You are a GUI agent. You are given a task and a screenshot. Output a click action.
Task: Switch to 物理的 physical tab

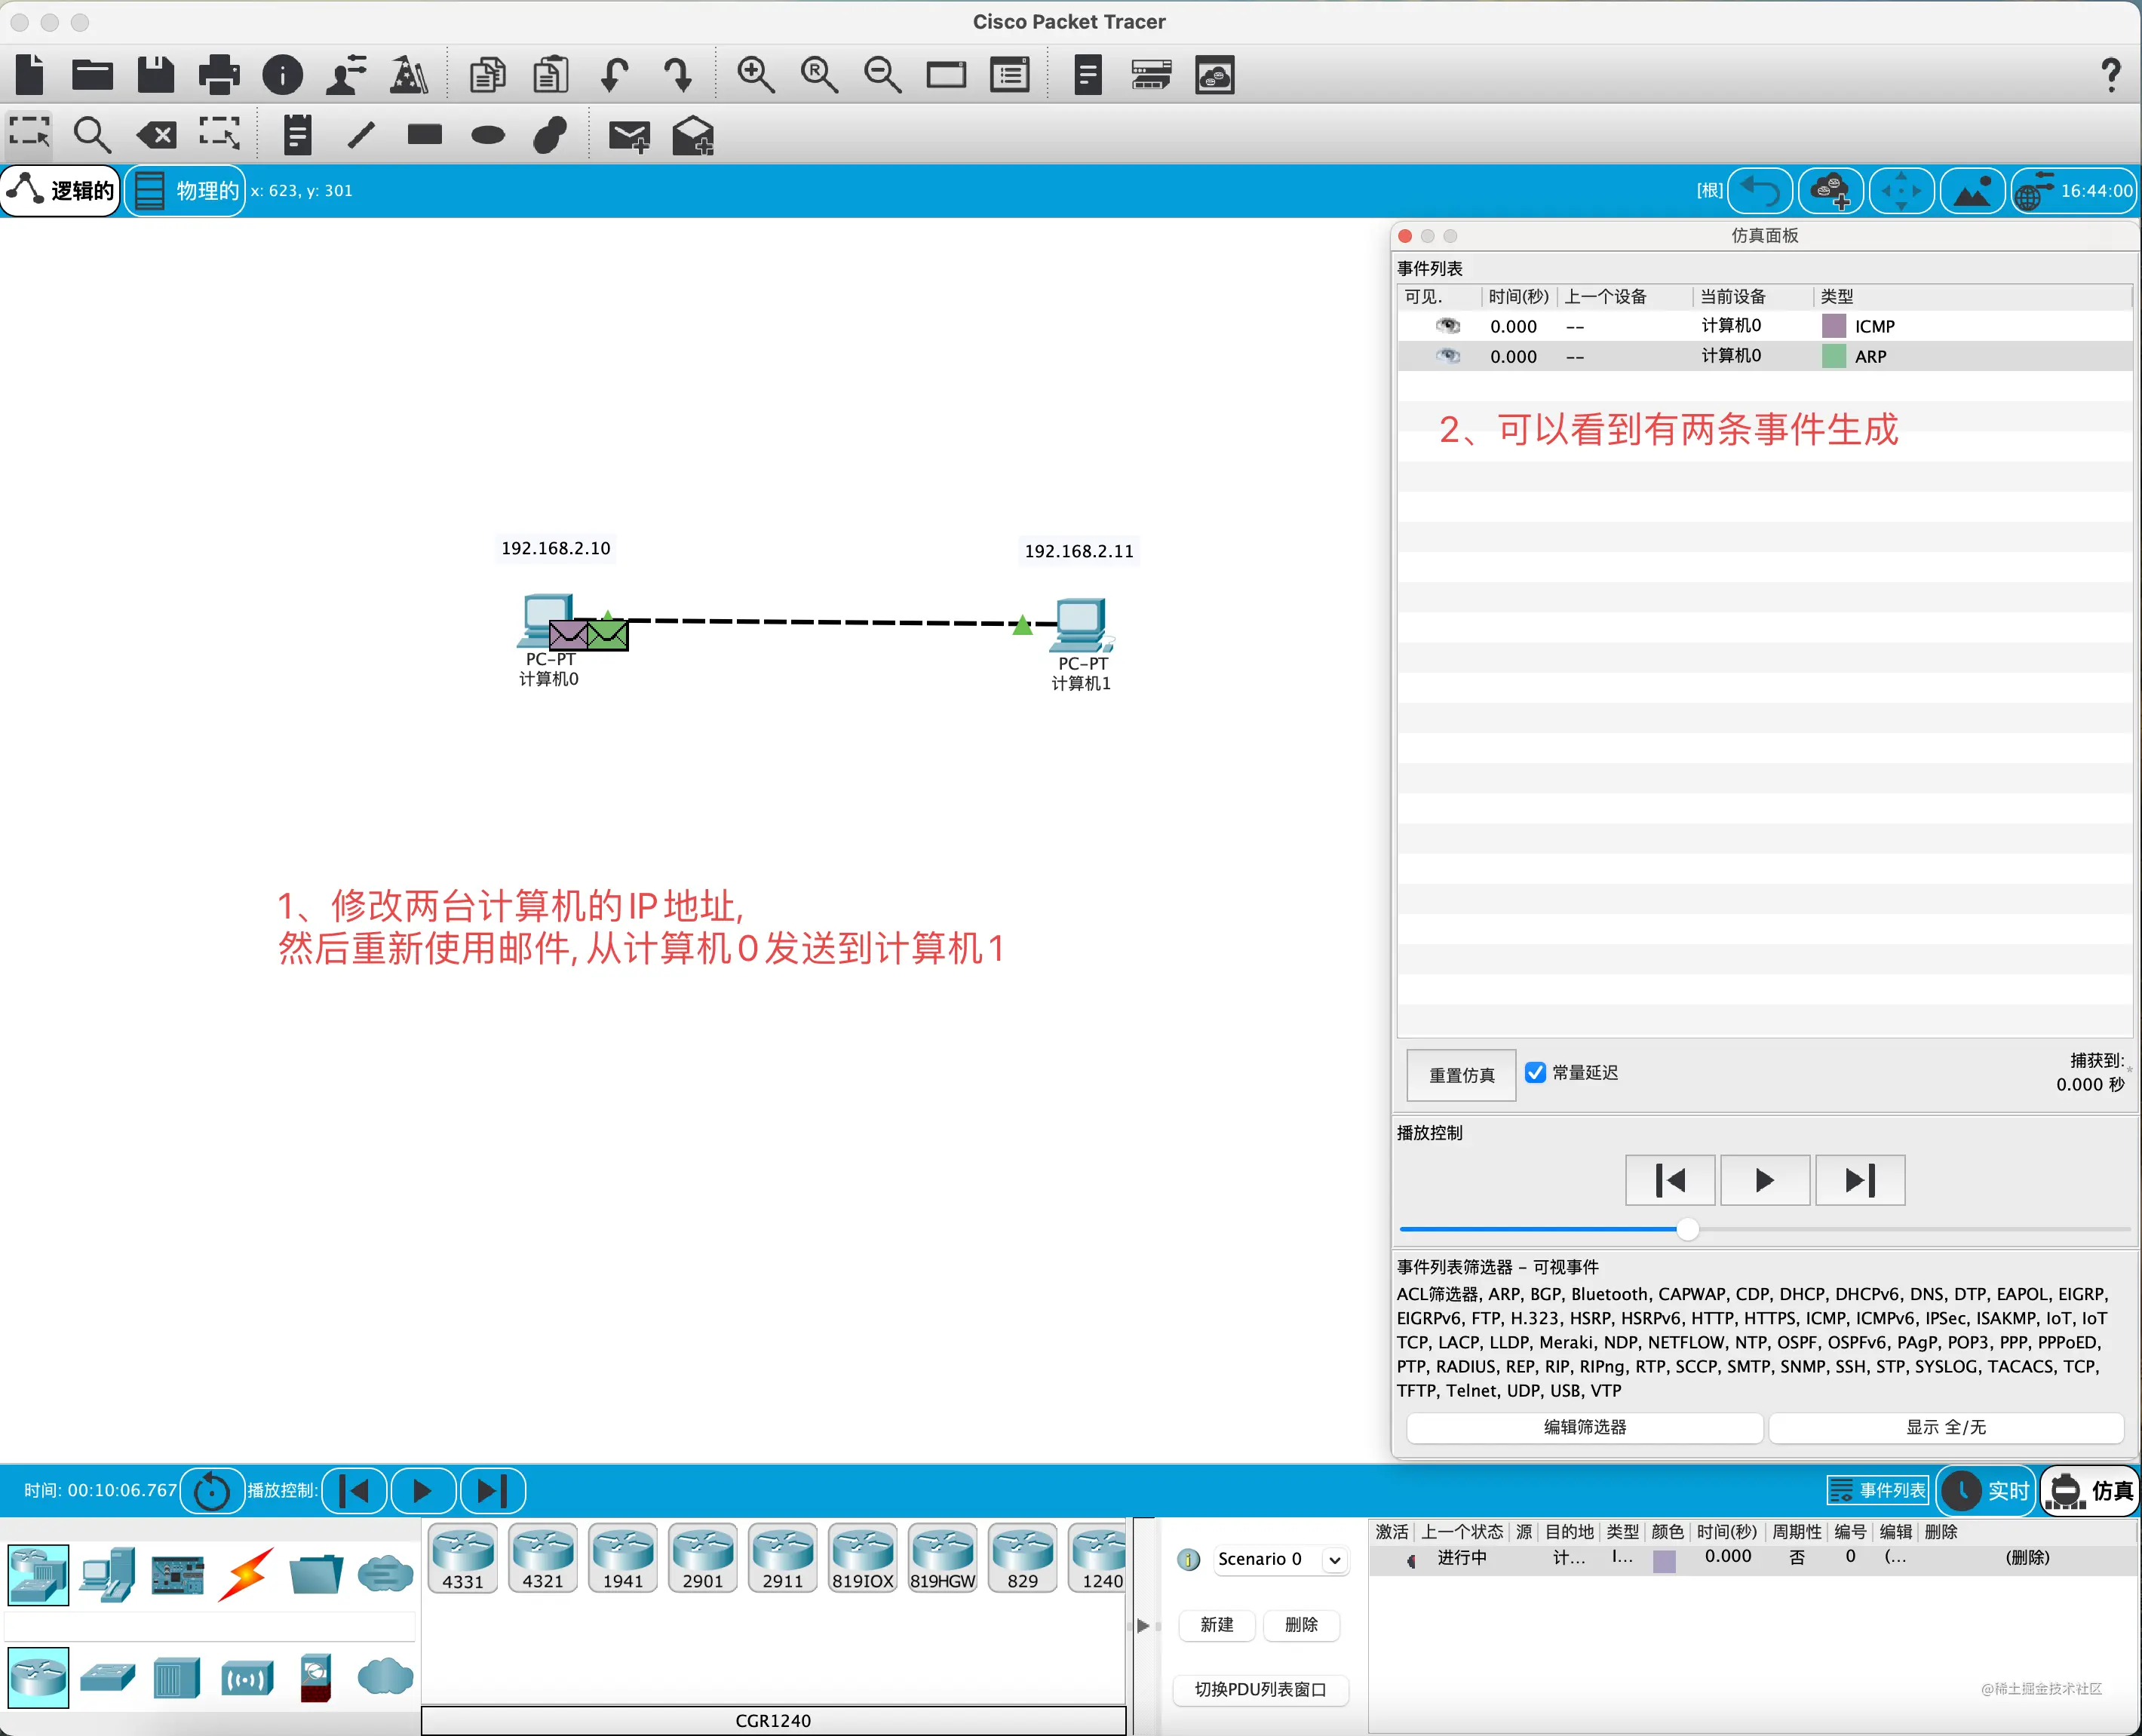tap(186, 190)
